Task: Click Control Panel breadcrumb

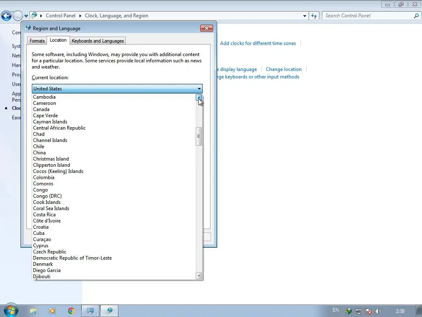Action: click(61, 16)
